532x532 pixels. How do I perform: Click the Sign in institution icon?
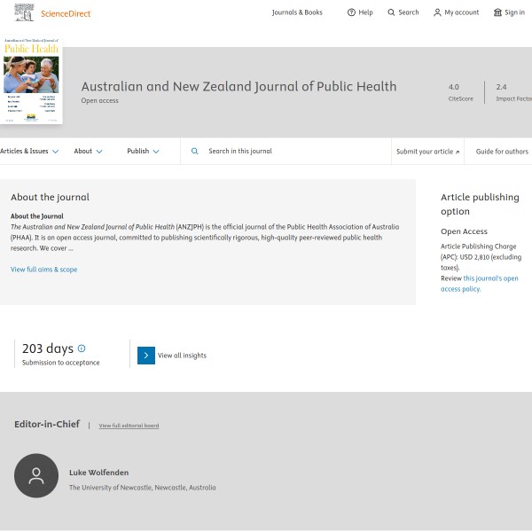pyautogui.click(x=497, y=12)
